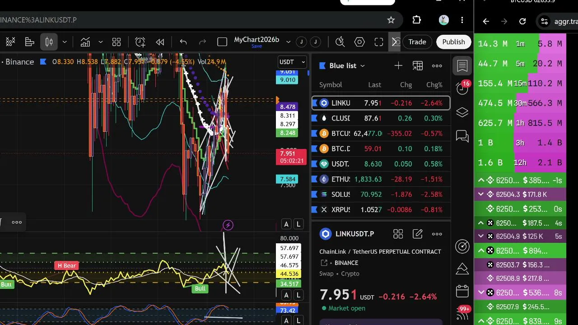Toggle auto scale on the RSI pane
The height and width of the screenshot is (325, 578).
click(x=286, y=295)
